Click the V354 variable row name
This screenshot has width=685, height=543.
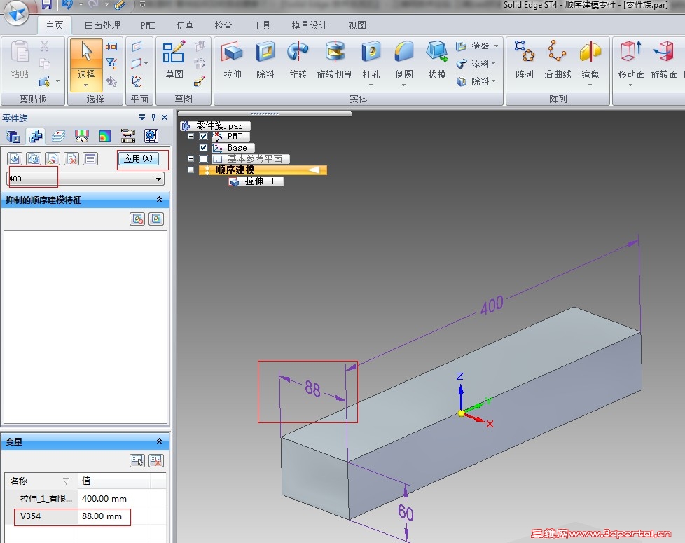coord(30,516)
